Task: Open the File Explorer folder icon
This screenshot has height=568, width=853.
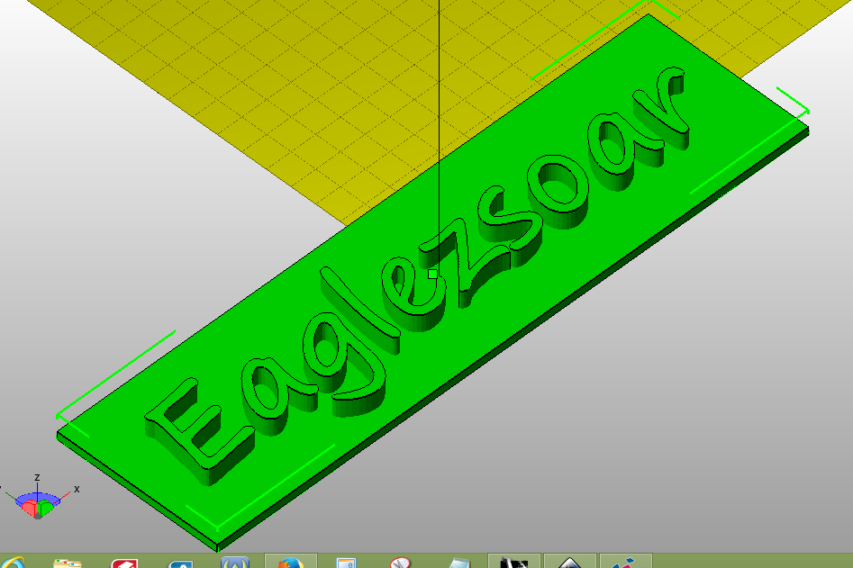Action: [x=68, y=563]
